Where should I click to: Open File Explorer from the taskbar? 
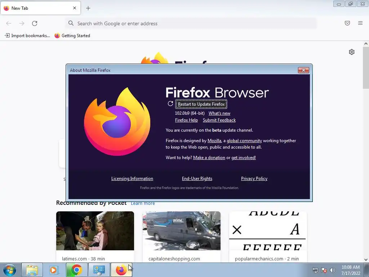tap(32, 270)
